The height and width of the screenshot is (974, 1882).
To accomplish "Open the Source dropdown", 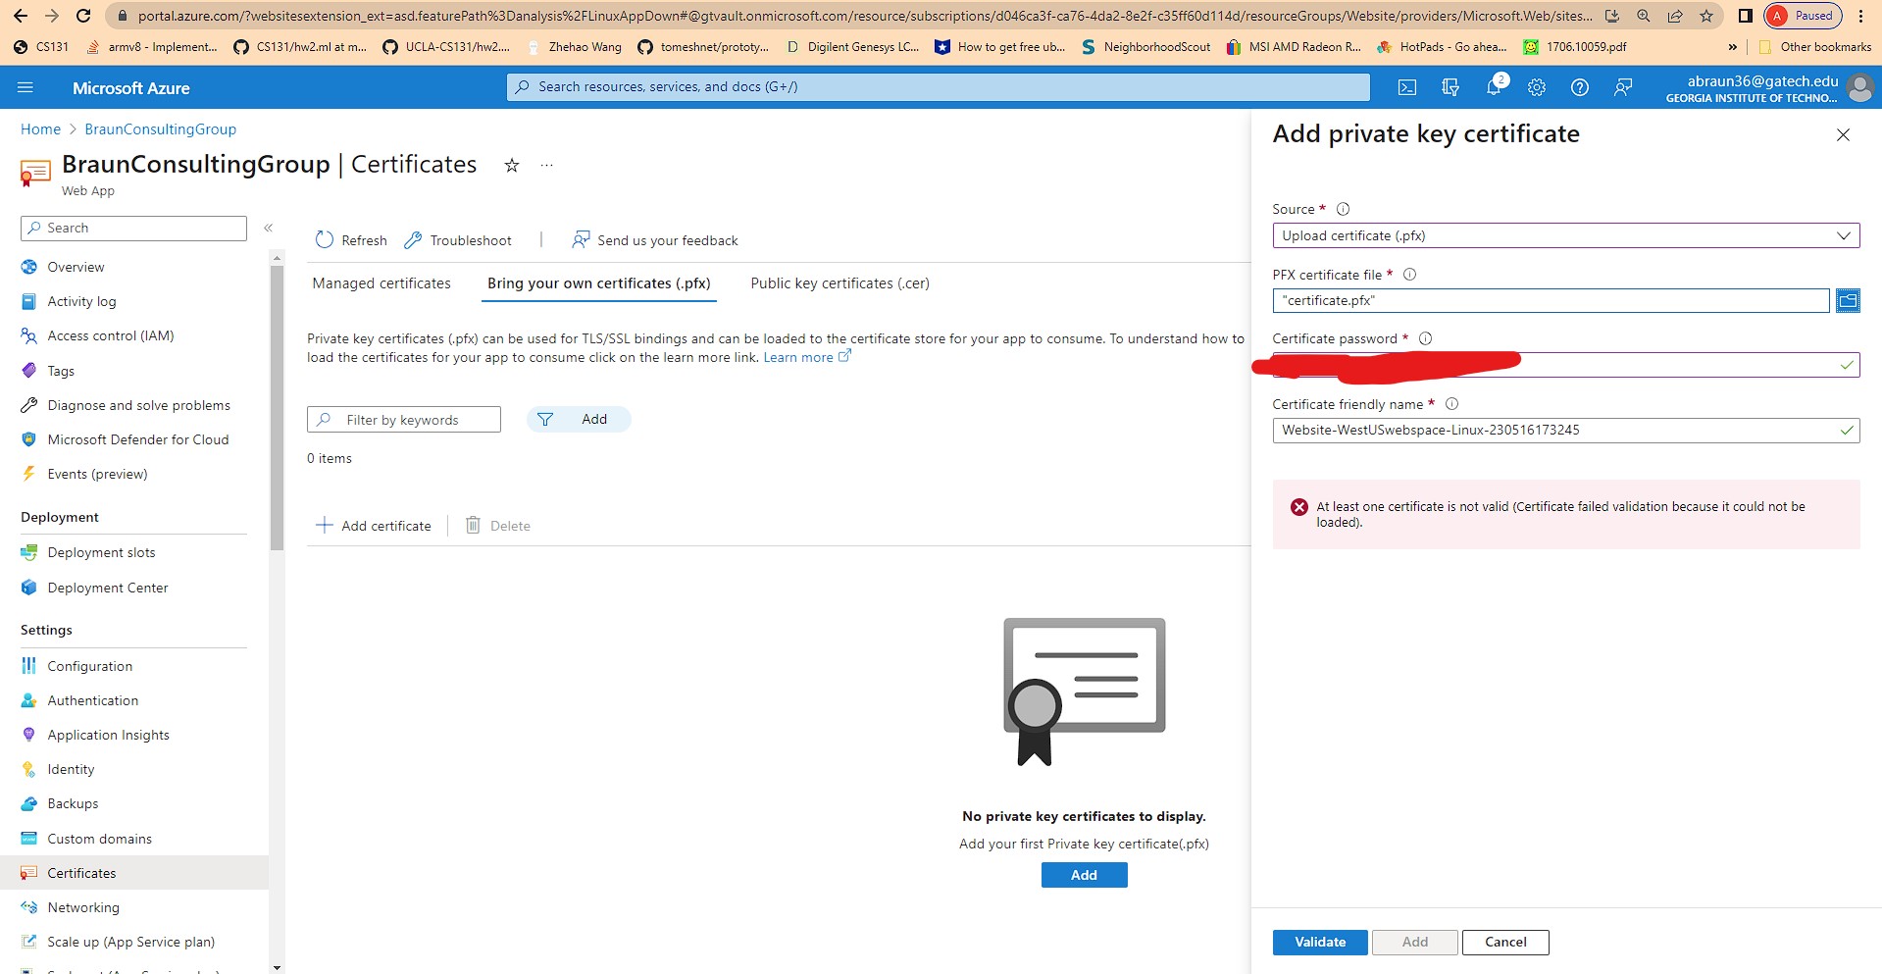I will 1565,235.
